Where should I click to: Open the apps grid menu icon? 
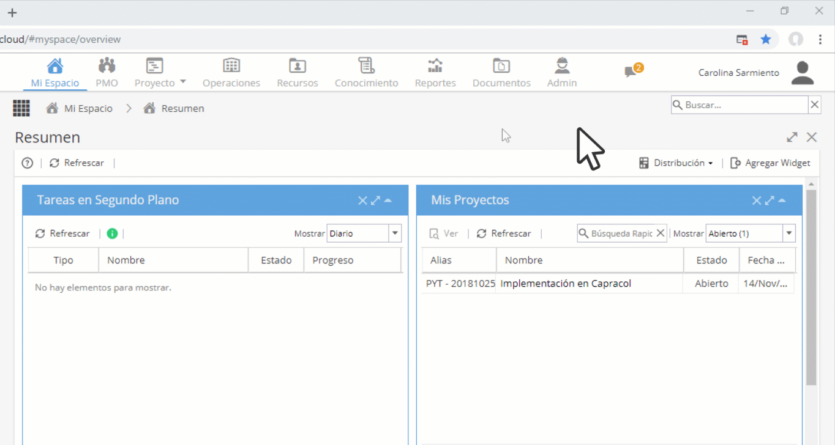[21, 108]
